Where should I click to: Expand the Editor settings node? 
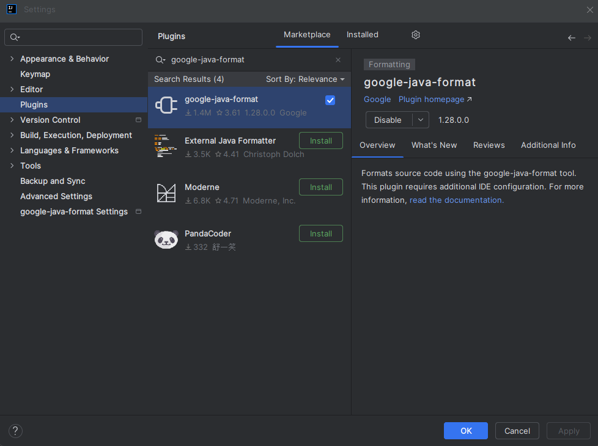coord(12,89)
